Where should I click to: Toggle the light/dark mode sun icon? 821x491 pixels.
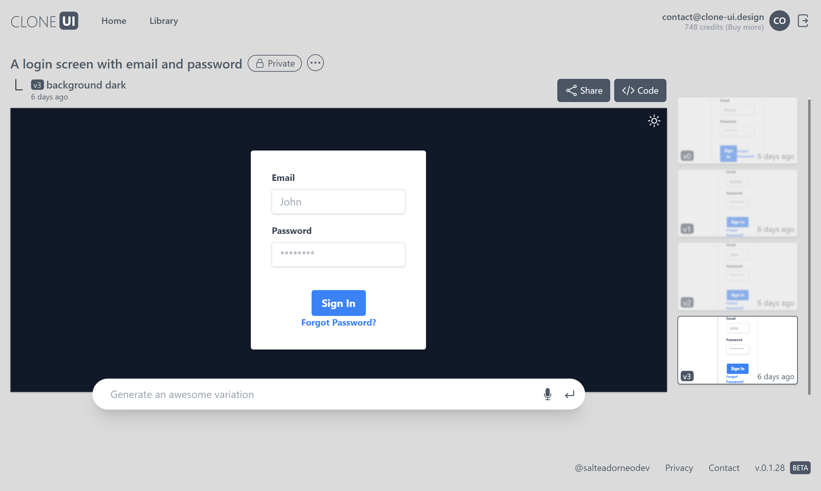pos(654,121)
